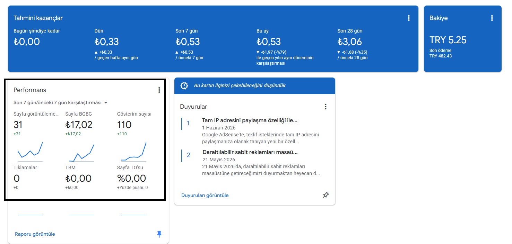Click the Raporu görüntüle link
The width and height of the screenshot is (512, 244).
[x=35, y=234]
